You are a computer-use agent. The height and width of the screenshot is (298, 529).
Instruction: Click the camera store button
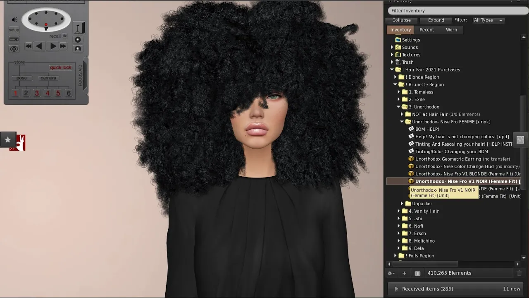pos(48,78)
